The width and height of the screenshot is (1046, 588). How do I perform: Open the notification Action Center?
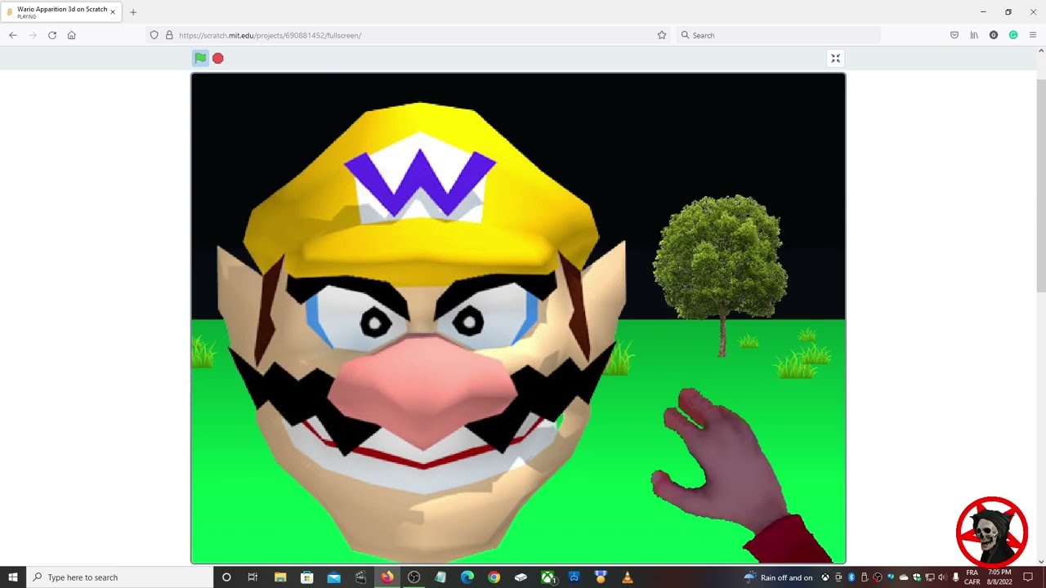coord(1028,577)
